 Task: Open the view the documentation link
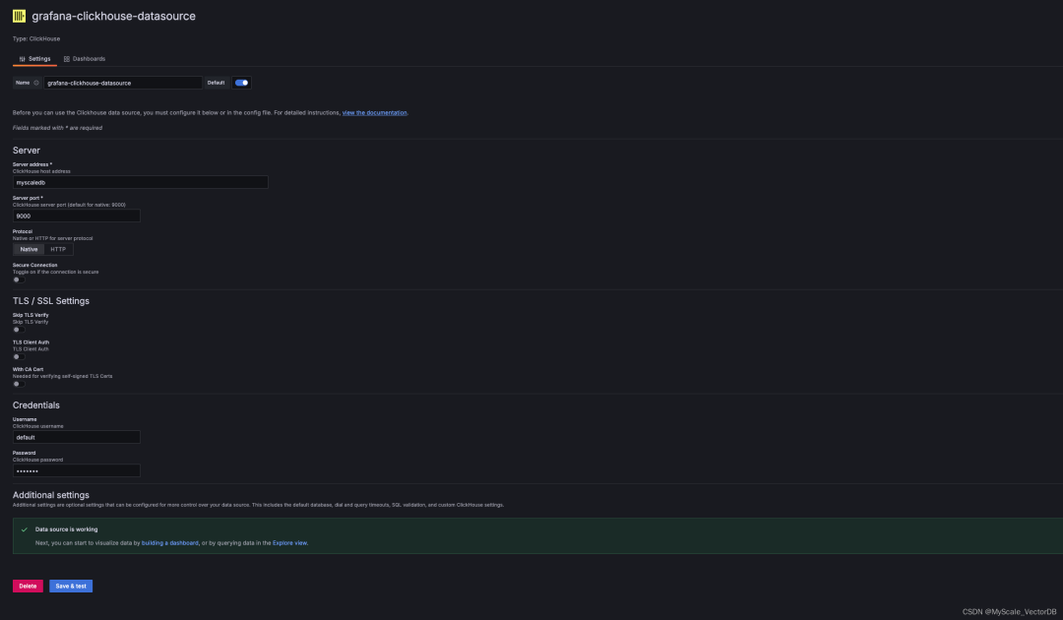coord(374,112)
